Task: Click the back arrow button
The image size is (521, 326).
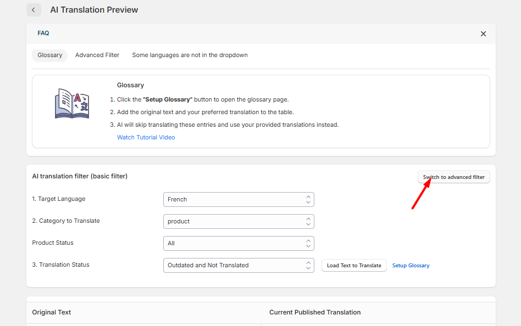Action: 34,10
